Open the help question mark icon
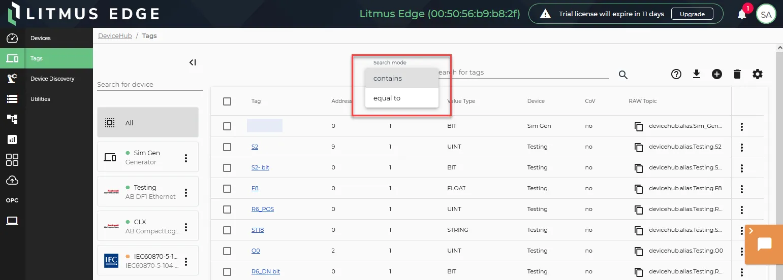Viewport: 783px width, 280px height. [676, 75]
